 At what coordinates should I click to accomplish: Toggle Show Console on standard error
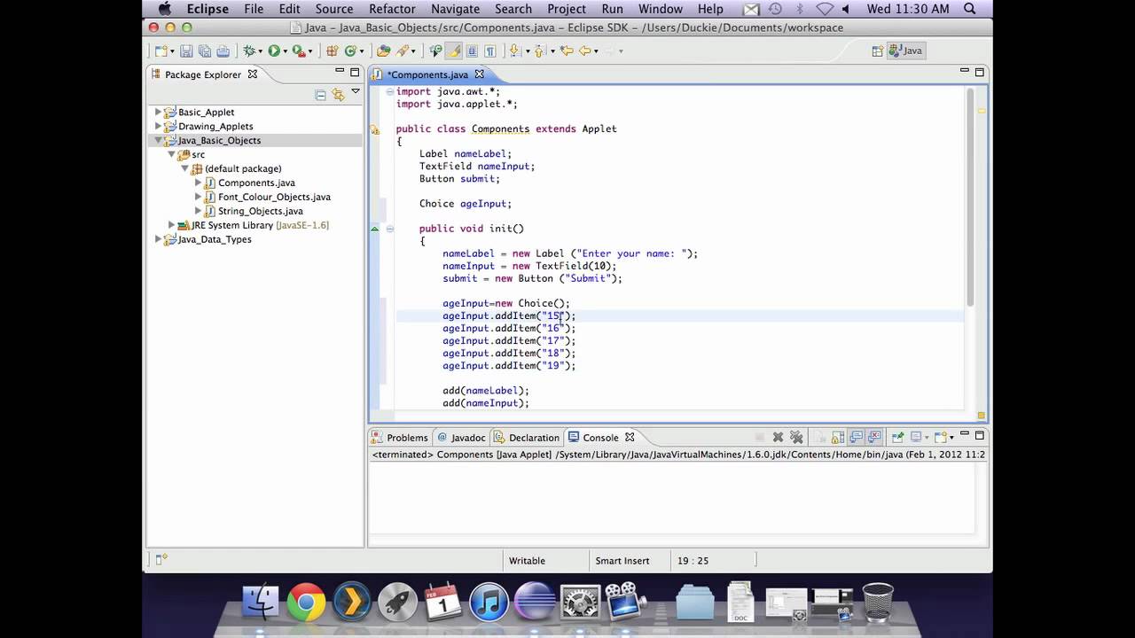coord(875,437)
